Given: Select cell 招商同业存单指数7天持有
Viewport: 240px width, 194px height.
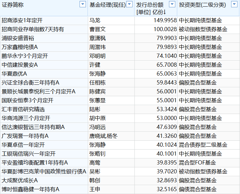Looking at the screenshot, I should pyautogui.click(x=44, y=29).
